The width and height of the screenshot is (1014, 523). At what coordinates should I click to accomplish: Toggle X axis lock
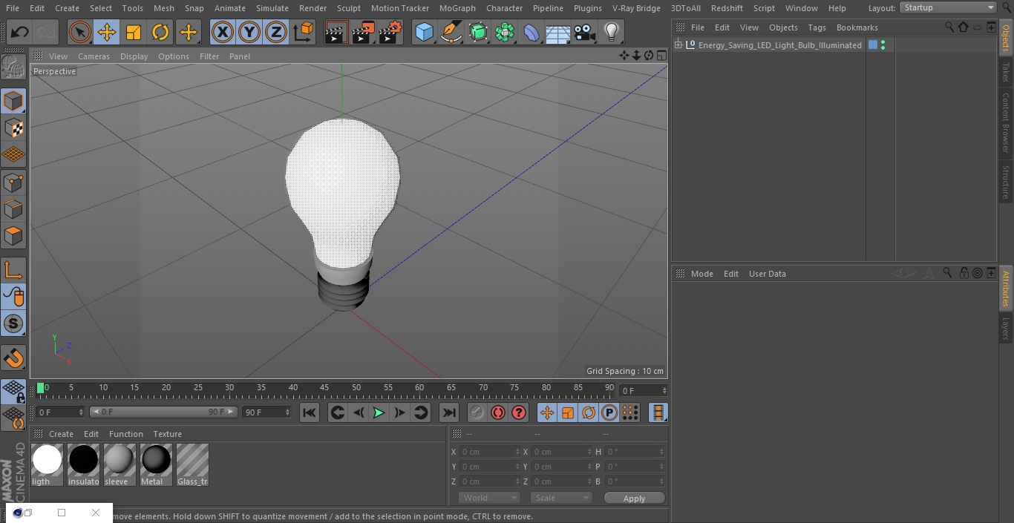click(x=222, y=32)
